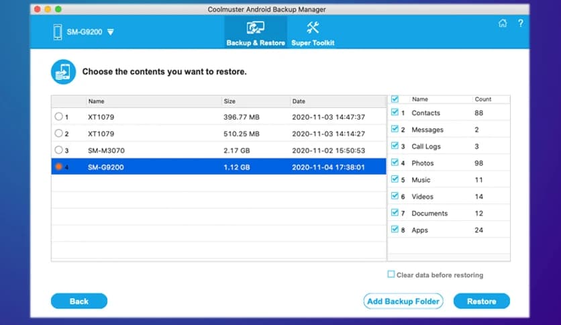Click the Contacts count value 88
This screenshot has width=561, height=325.
click(x=478, y=113)
